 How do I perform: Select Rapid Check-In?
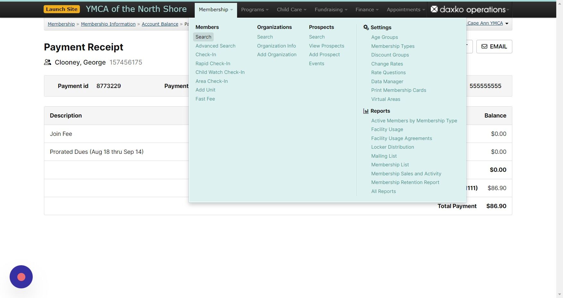213,64
